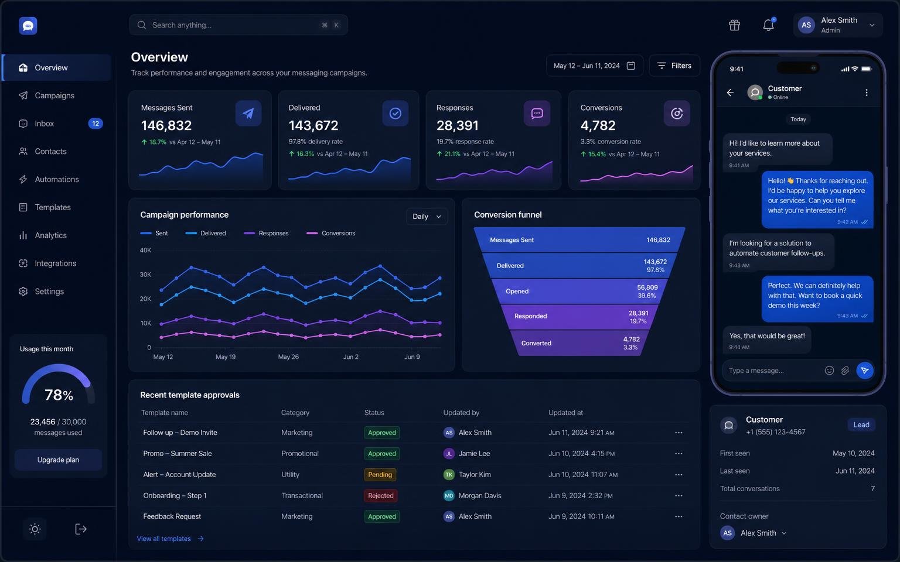Click the Messages Sent paper plane icon
Screen dimensions: 900x562
(x=248, y=114)
